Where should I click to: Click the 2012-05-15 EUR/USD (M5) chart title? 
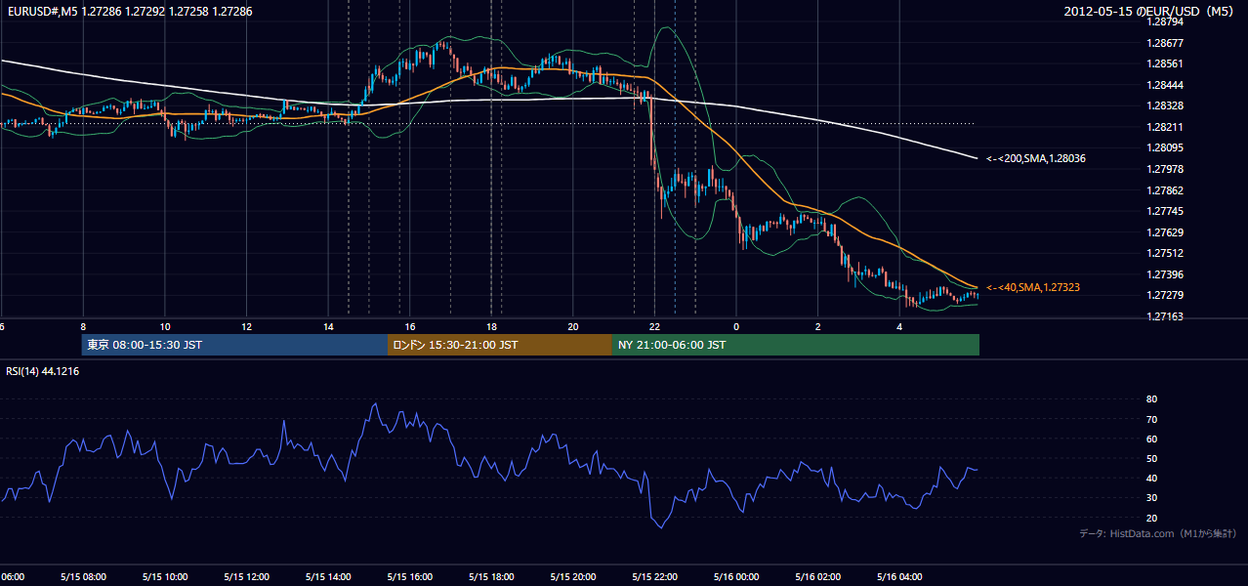click(1149, 12)
